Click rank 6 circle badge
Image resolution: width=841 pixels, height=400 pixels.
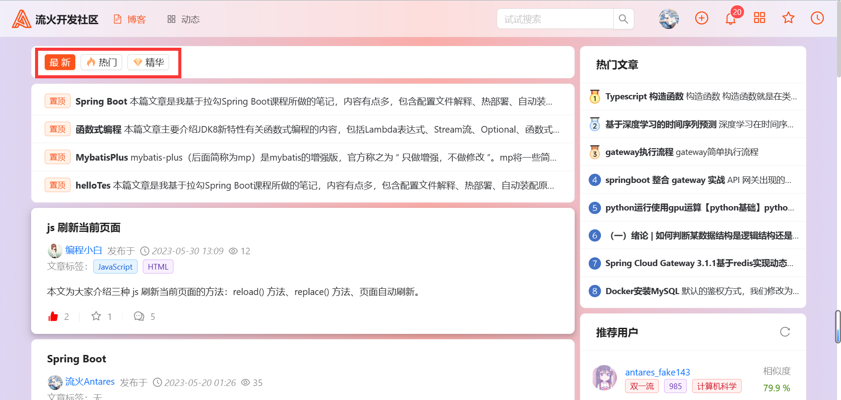594,235
